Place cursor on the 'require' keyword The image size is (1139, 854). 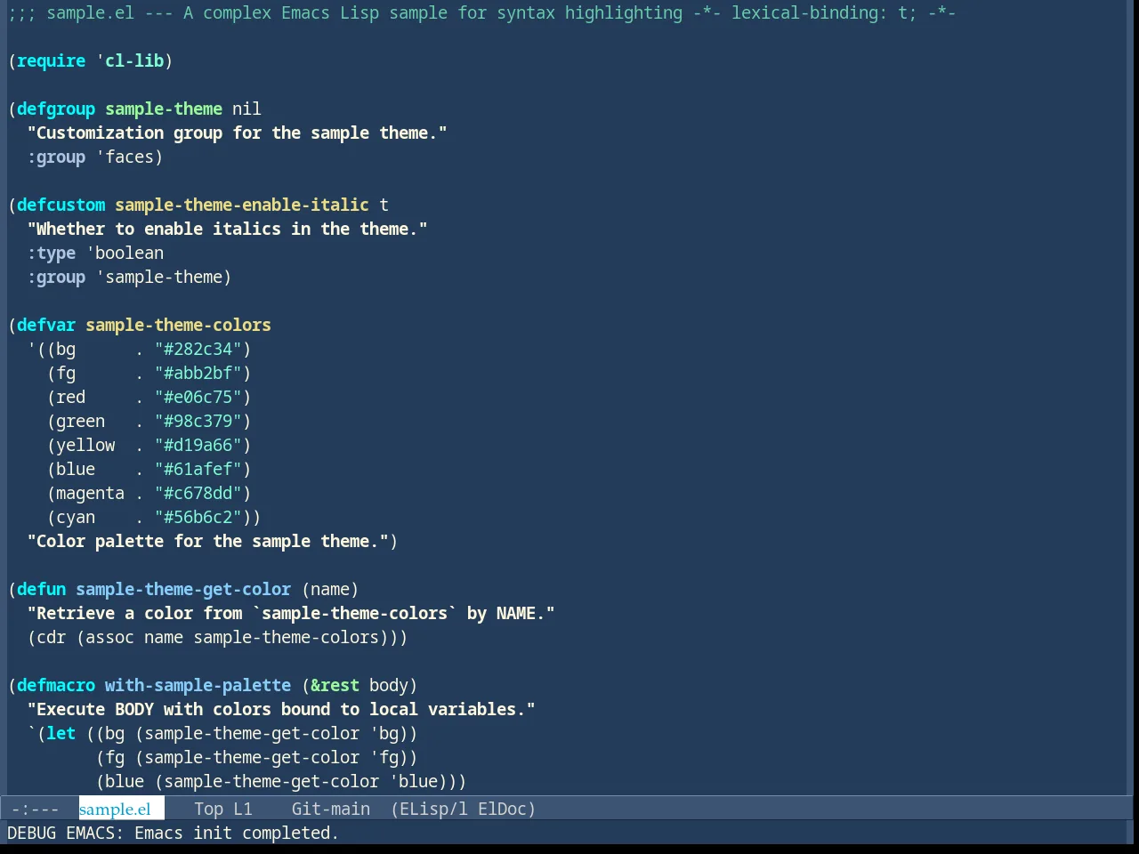pos(52,60)
